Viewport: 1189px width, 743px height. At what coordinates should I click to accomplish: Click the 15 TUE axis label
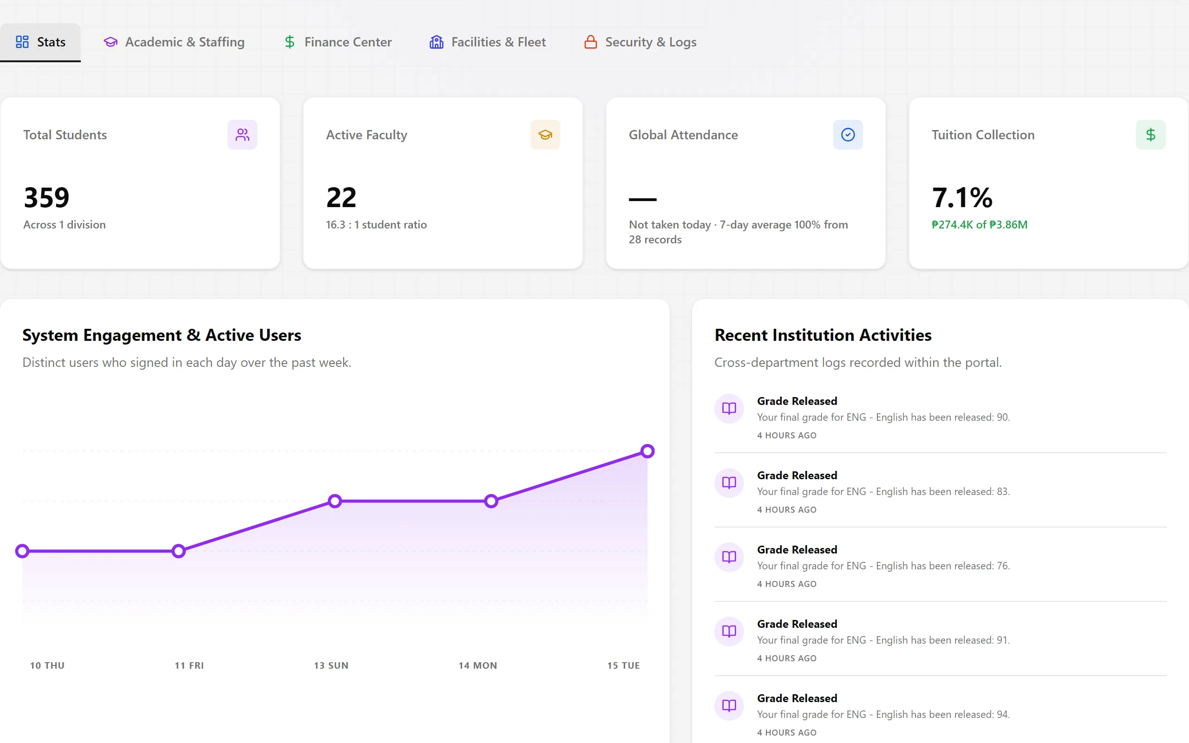(x=623, y=665)
